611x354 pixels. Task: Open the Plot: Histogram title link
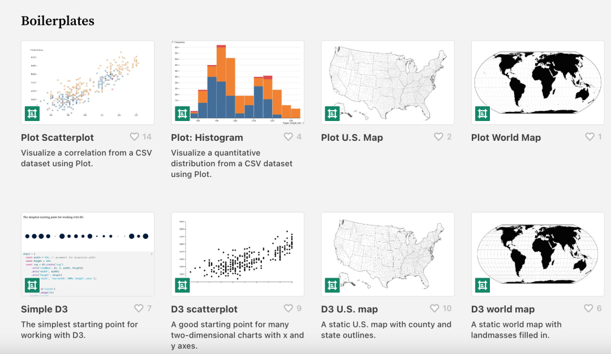point(206,137)
